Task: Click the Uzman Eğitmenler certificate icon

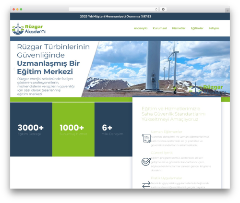Action: click(x=146, y=138)
